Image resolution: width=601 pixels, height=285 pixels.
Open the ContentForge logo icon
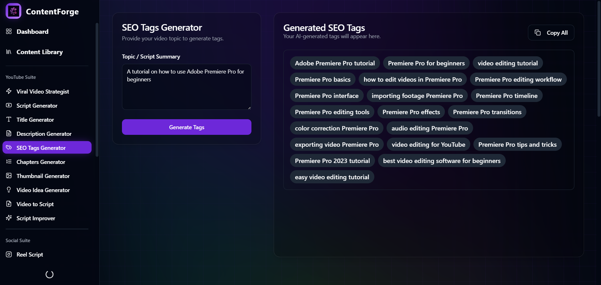click(13, 11)
